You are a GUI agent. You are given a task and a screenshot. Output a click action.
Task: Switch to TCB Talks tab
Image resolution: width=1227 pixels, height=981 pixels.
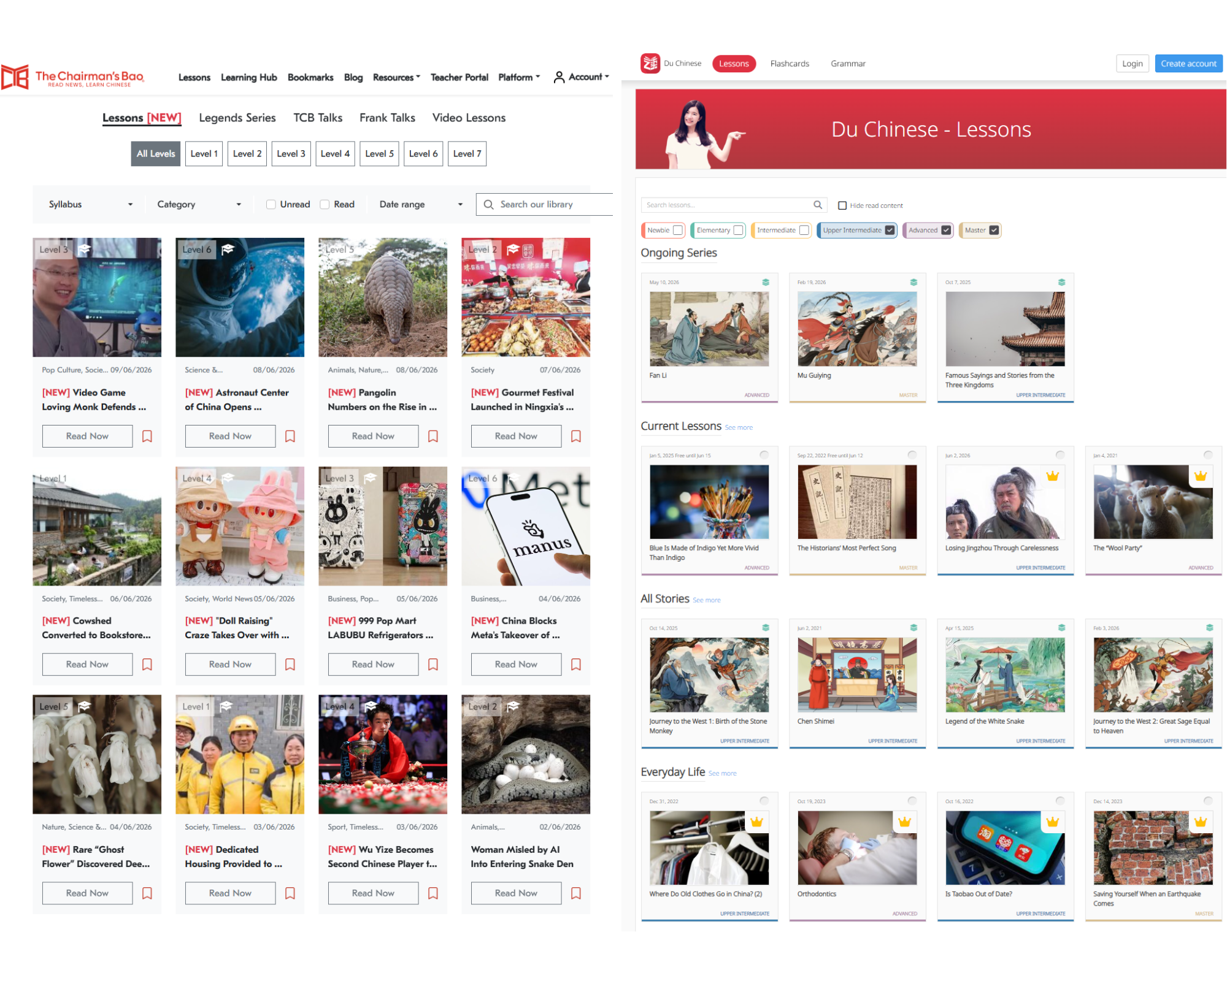[318, 118]
